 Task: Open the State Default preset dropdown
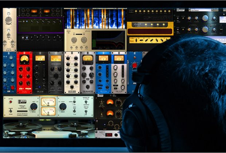click(200, 10)
